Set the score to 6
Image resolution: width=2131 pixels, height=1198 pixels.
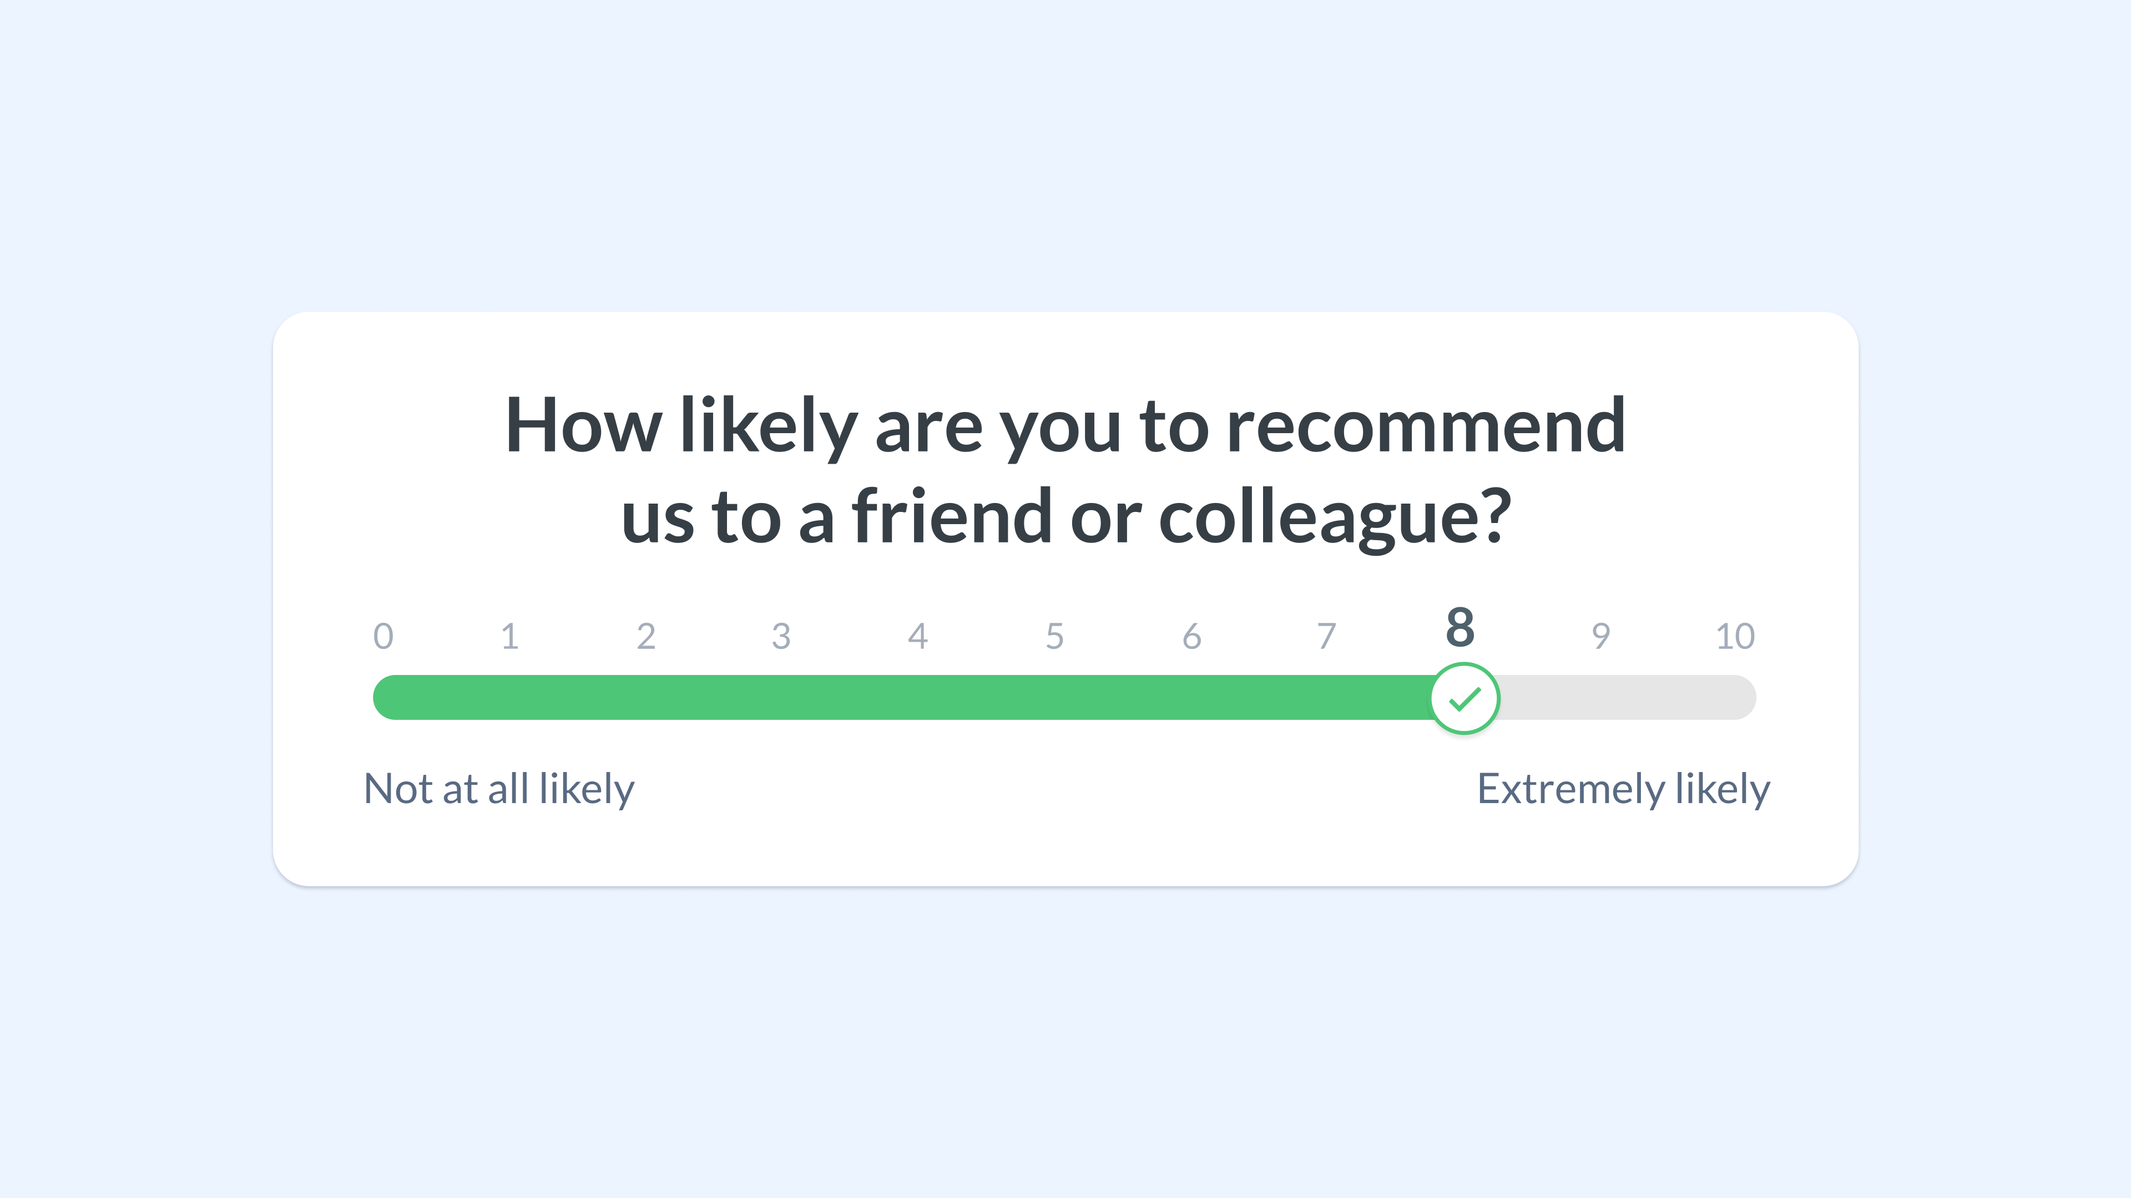click(x=1191, y=636)
